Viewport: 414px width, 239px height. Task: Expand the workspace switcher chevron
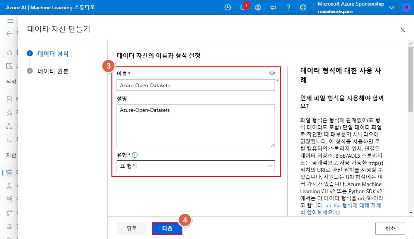392,8
